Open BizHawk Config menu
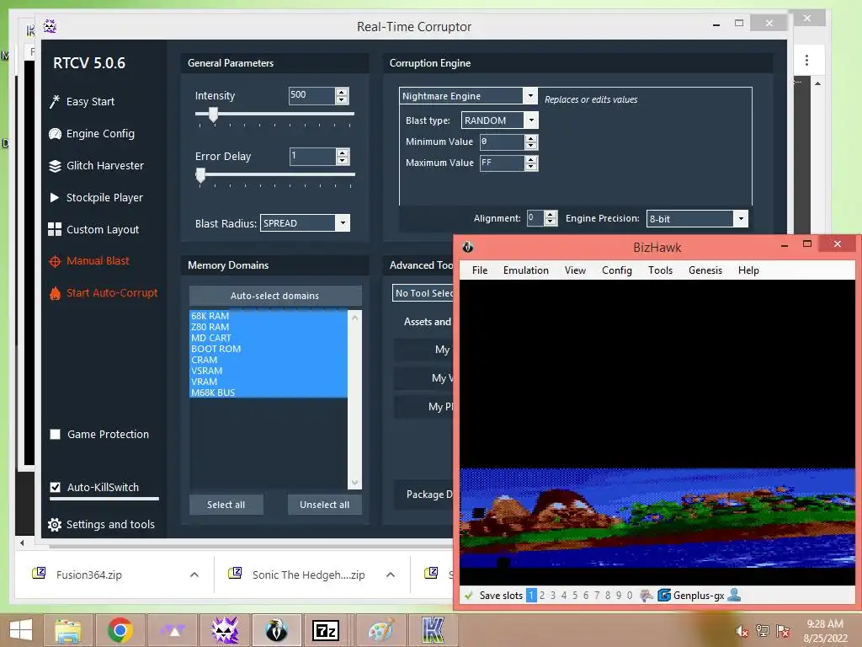The height and width of the screenshot is (647, 862). coord(617,270)
